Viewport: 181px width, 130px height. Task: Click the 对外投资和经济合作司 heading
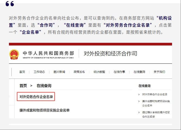[x=110, y=54]
